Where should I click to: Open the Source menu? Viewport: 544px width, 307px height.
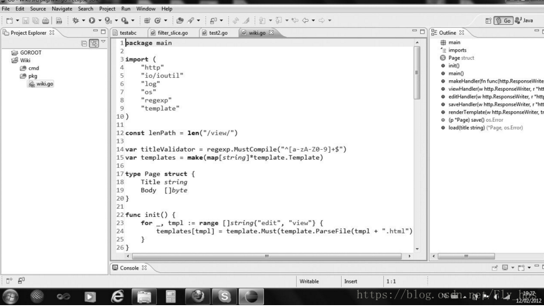click(x=38, y=9)
